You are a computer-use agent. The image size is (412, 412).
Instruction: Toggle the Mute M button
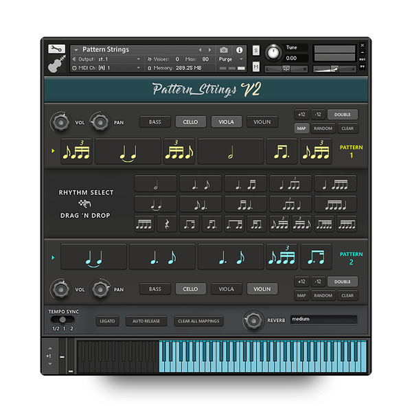click(x=256, y=67)
